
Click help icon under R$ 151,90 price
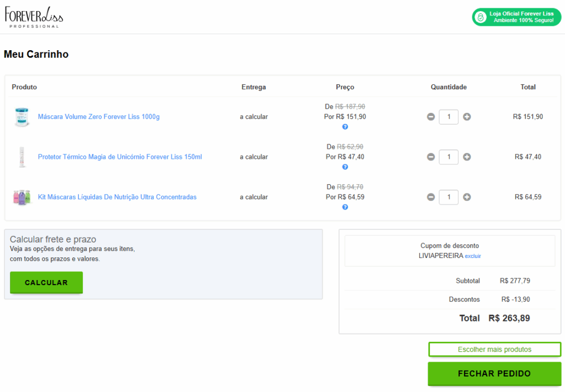tap(345, 127)
